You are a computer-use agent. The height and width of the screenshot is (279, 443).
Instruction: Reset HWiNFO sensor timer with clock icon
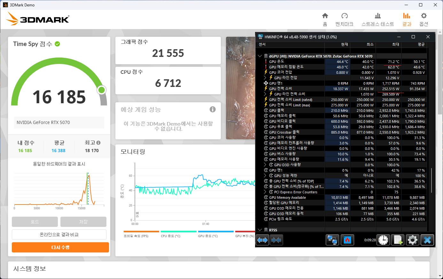pyautogui.click(x=383, y=240)
